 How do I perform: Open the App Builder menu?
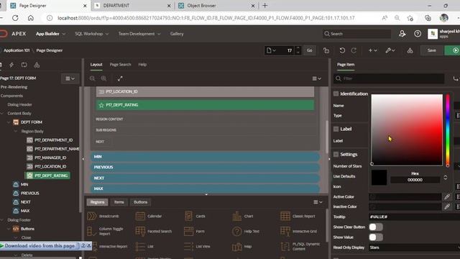click(x=50, y=34)
